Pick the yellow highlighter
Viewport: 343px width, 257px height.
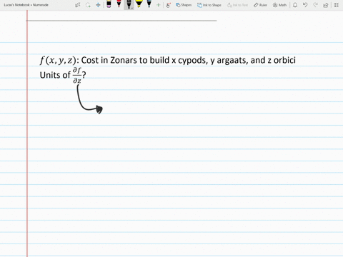(x=139, y=4)
